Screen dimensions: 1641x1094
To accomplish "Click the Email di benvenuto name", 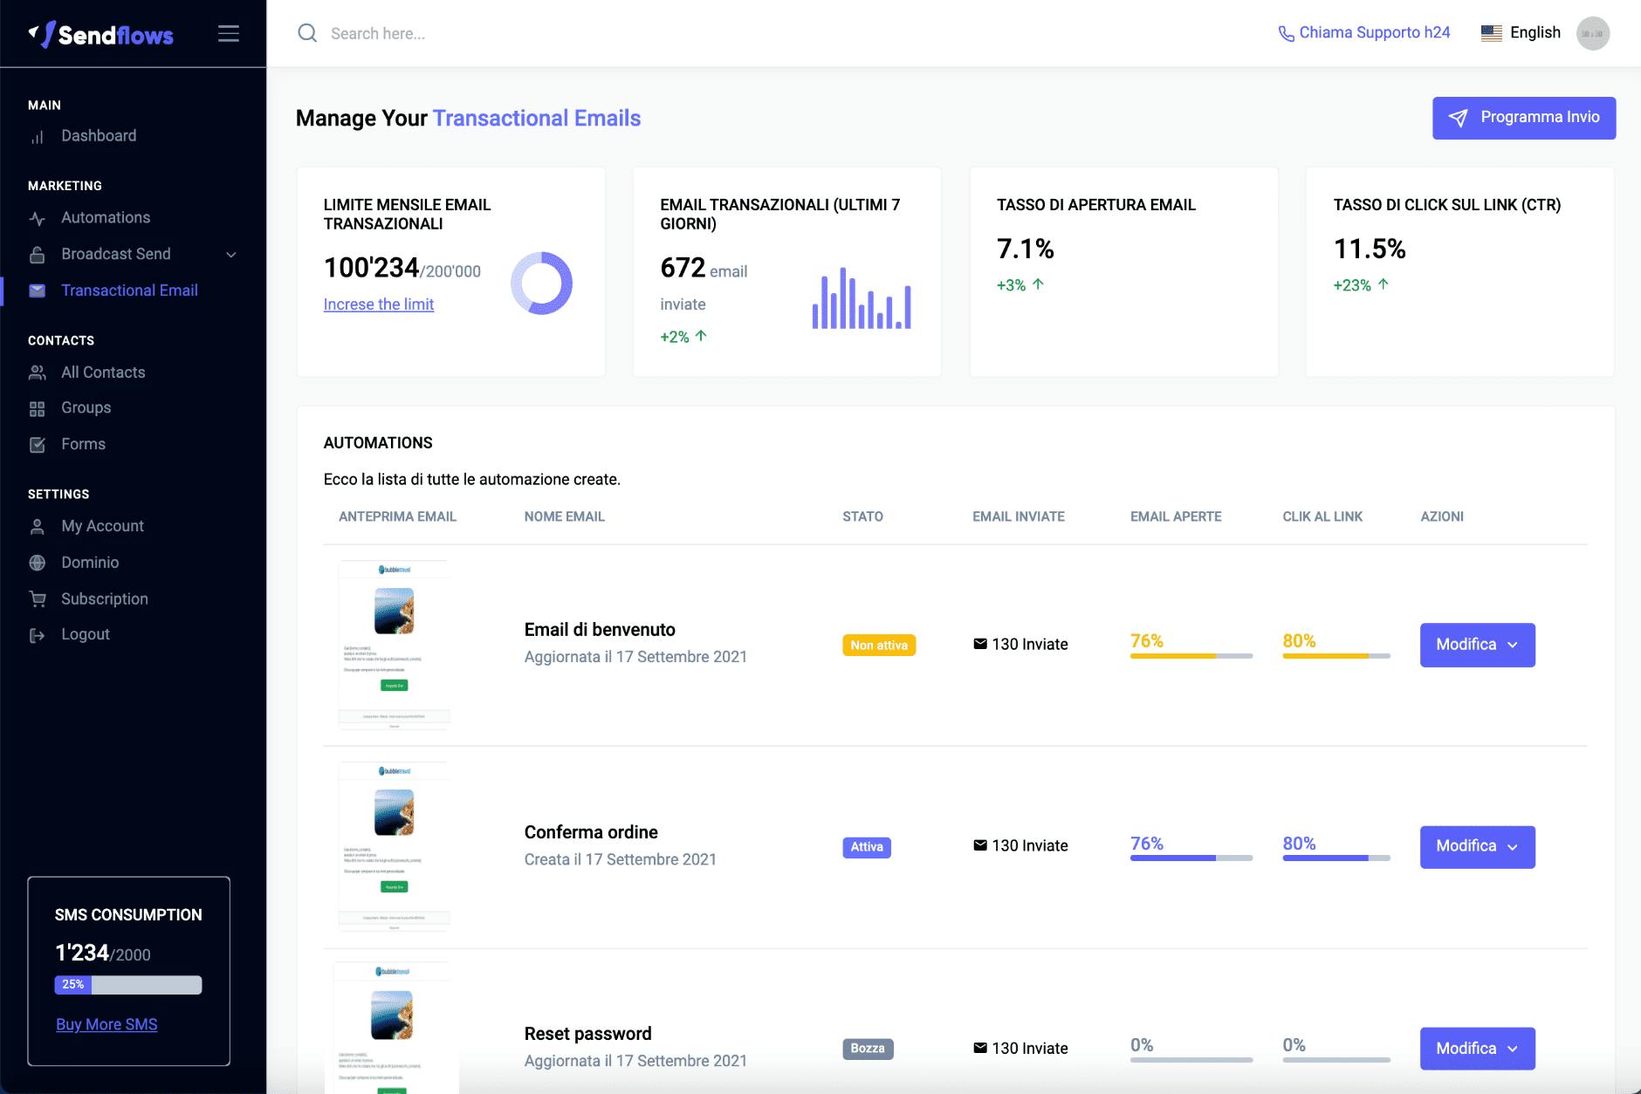I will pos(600,630).
